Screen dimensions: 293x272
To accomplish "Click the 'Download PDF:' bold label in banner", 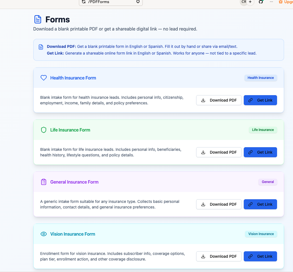I will (62, 46).
